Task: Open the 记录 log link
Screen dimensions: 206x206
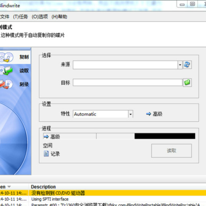Action: coord(56,154)
